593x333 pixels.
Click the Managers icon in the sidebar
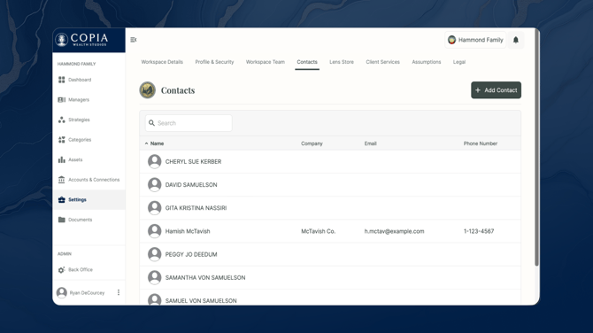tap(62, 100)
